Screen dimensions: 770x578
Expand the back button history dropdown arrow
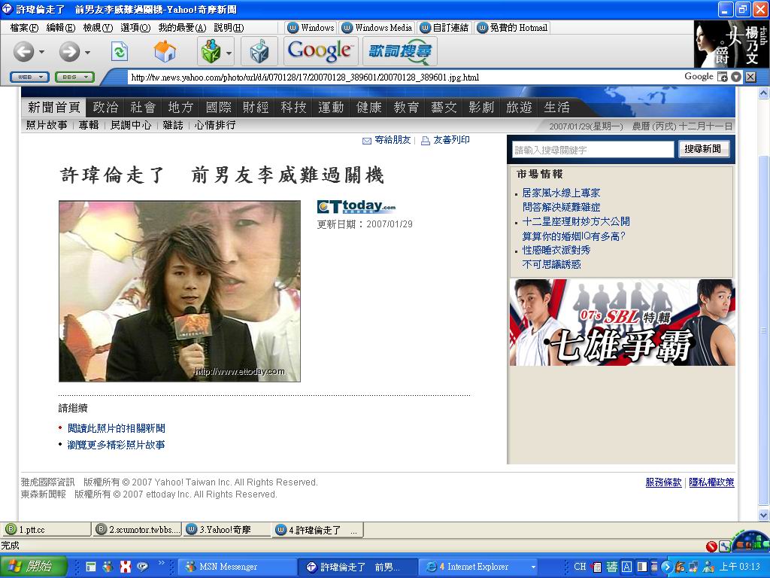pyautogui.click(x=42, y=52)
